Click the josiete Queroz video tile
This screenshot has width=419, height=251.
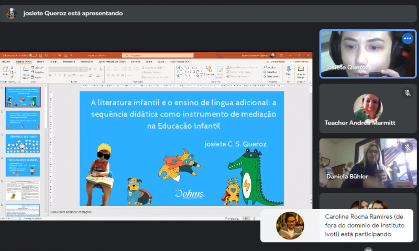pos(368,54)
